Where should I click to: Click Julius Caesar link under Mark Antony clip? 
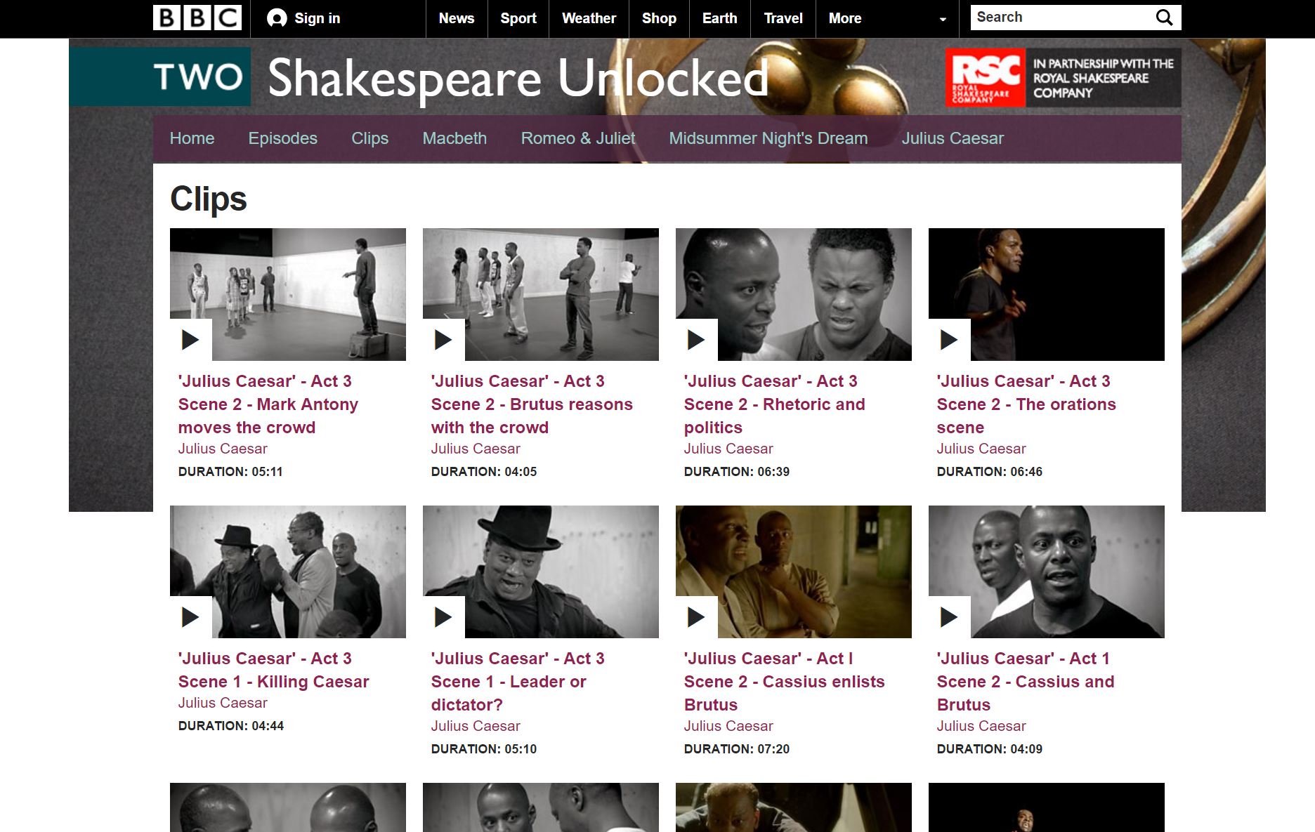(223, 449)
